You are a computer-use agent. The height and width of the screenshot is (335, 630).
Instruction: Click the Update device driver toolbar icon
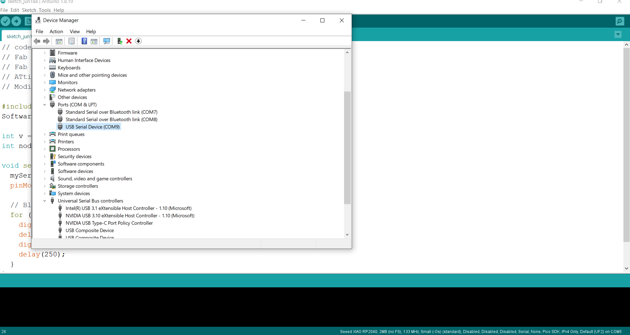click(120, 41)
